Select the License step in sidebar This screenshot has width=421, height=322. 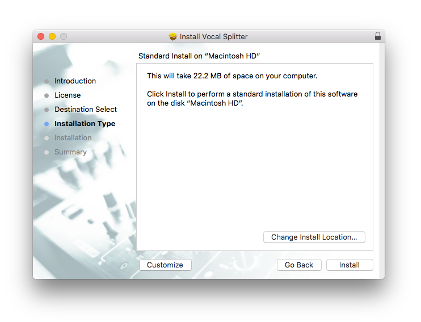click(68, 95)
